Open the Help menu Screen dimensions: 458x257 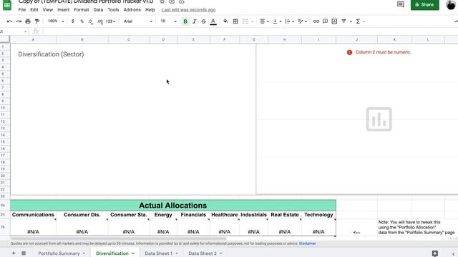point(150,9)
